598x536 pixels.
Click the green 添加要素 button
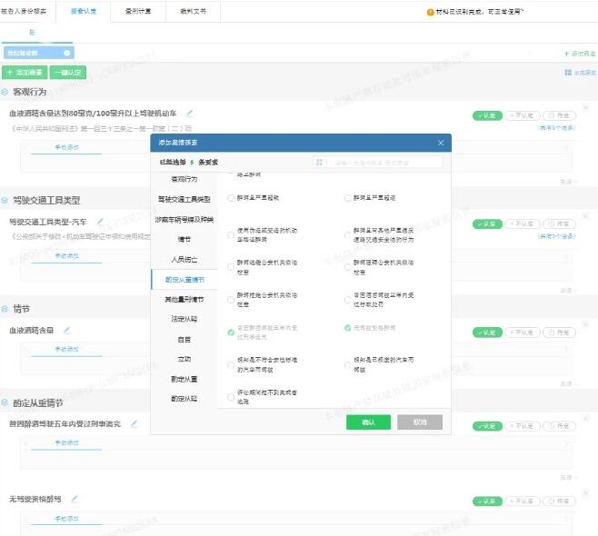[x=25, y=73]
